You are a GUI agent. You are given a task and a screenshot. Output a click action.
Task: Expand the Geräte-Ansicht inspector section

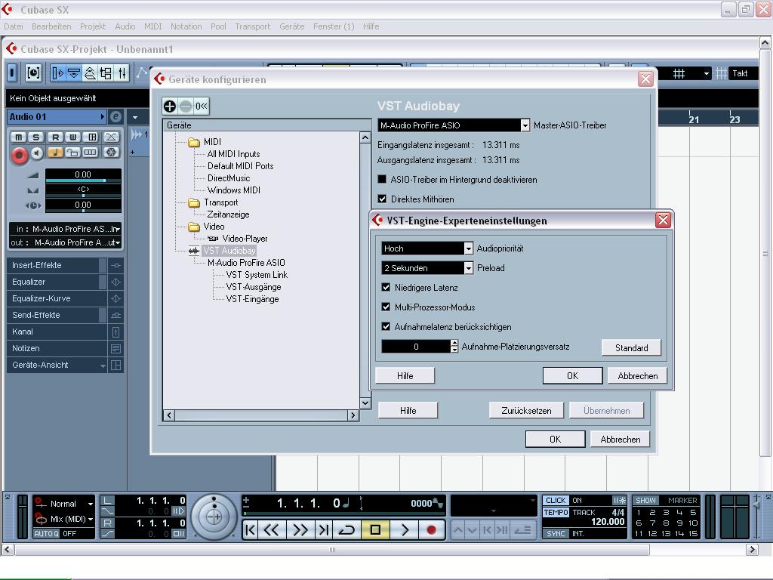pyautogui.click(x=103, y=366)
